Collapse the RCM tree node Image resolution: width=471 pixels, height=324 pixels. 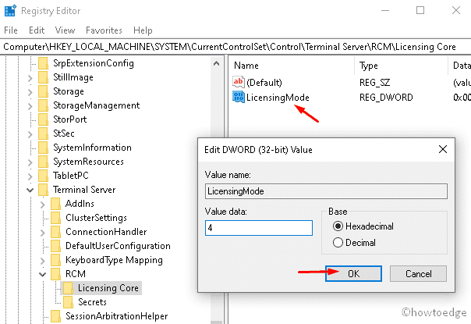pyautogui.click(x=43, y=274)
